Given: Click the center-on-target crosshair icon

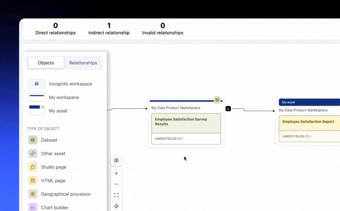Looking at the screenshot, I should click(x=116, y=206).
